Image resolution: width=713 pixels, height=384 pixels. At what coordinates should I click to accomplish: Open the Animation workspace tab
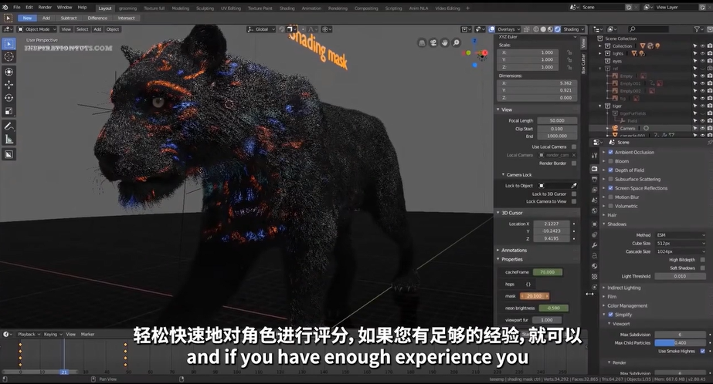311,8
